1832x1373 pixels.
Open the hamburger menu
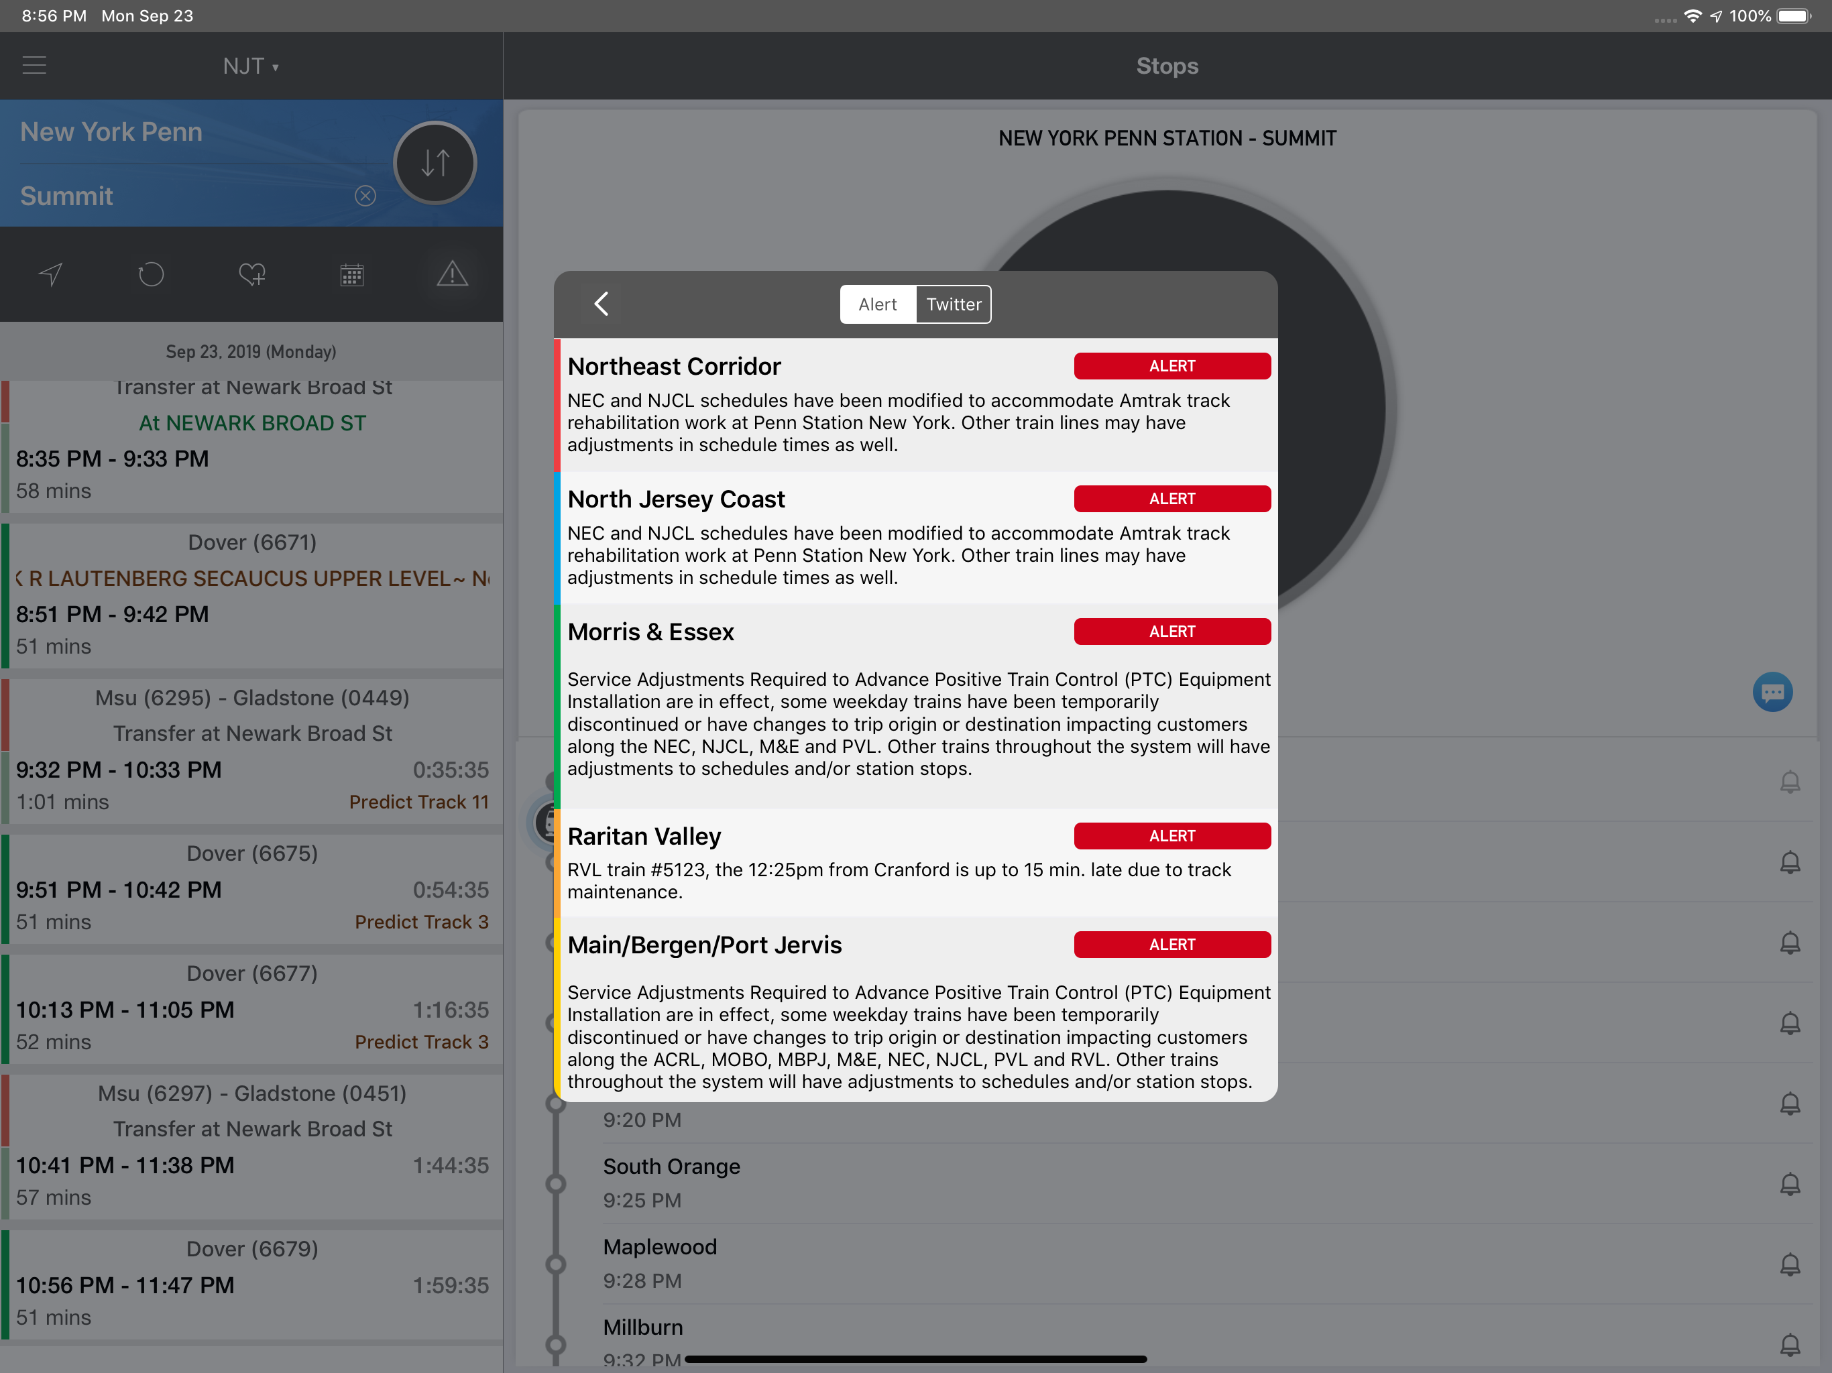34,66
